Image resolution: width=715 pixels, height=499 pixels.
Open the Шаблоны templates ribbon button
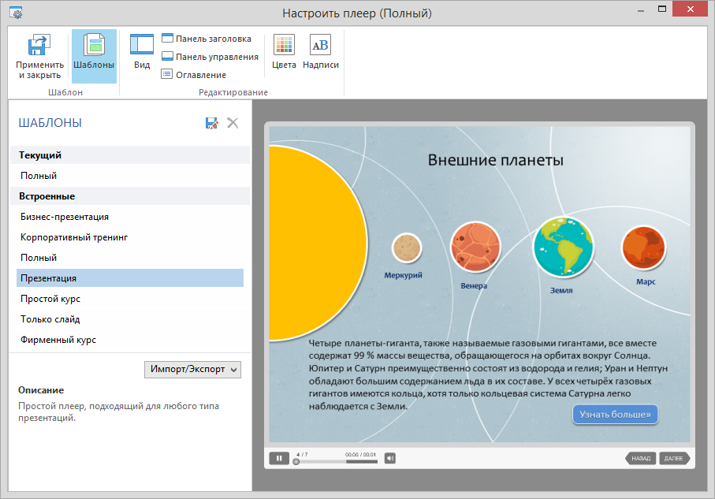(x=94, y=56)
